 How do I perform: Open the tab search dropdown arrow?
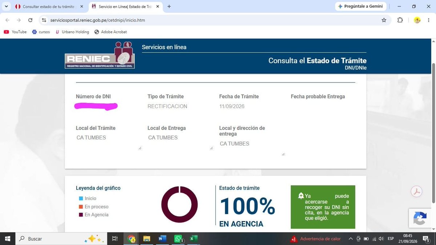tap(6, 7)
